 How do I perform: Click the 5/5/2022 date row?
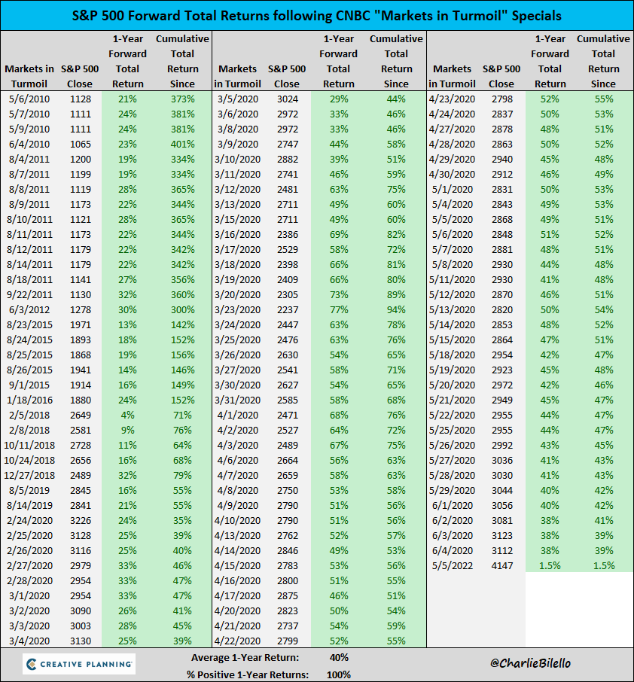pyautogui.click(x=453, y=565)
